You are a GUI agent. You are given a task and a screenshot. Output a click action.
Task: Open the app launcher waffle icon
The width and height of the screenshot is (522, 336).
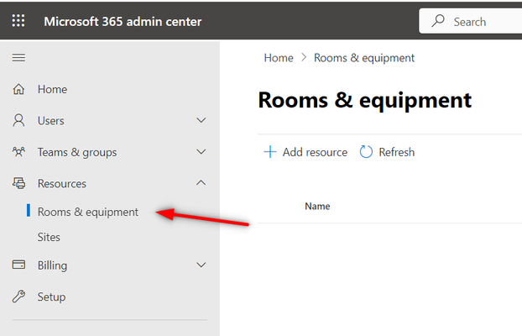point(18,21)
